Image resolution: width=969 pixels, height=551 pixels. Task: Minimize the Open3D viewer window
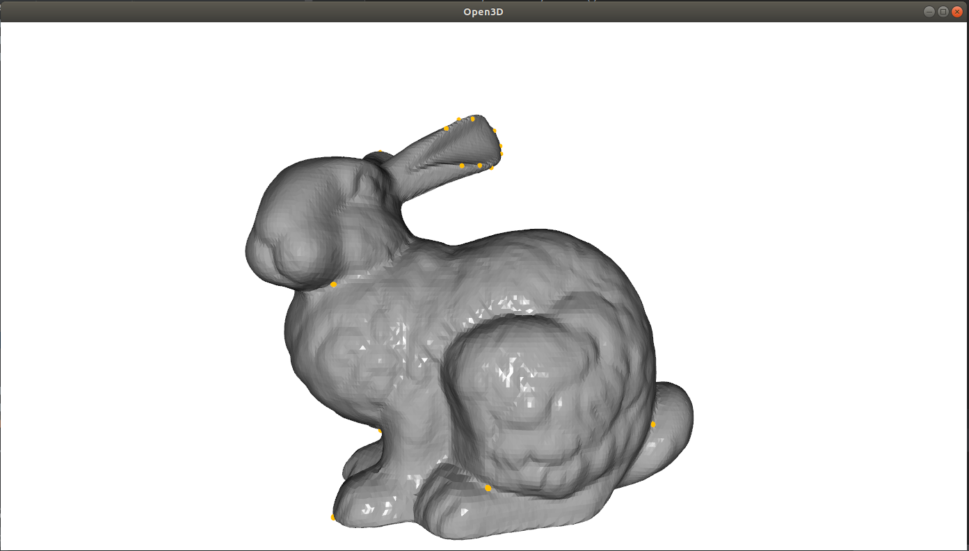tap(929, 11)
